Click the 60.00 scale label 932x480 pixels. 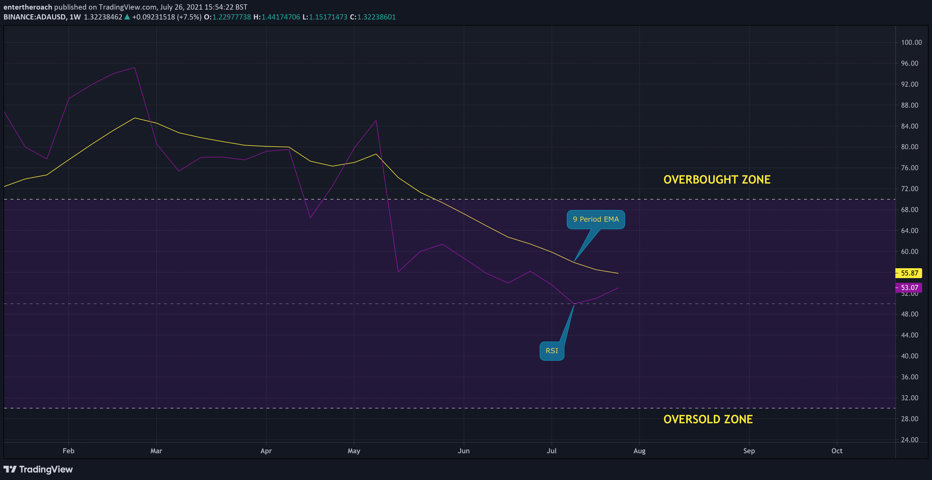(x=910, y=251)
